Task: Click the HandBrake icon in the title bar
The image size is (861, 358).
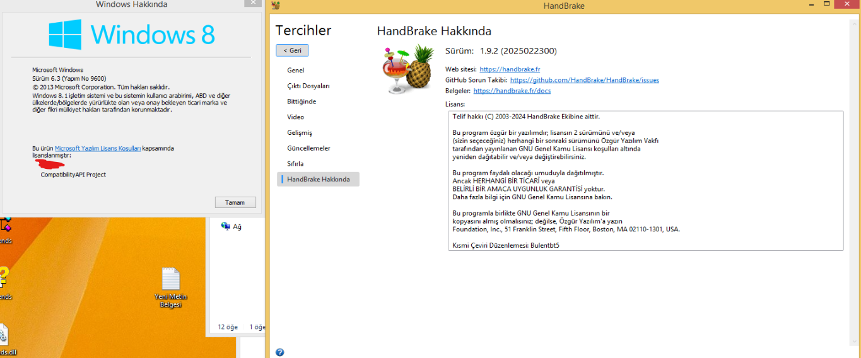Action: tap(276, 6)
